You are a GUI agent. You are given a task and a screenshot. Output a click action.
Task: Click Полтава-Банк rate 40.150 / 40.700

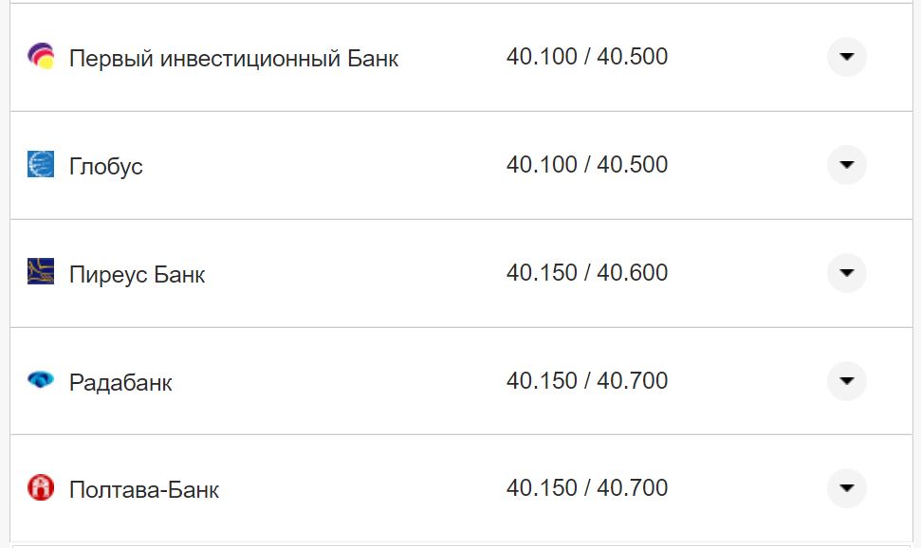click(587, 487)
